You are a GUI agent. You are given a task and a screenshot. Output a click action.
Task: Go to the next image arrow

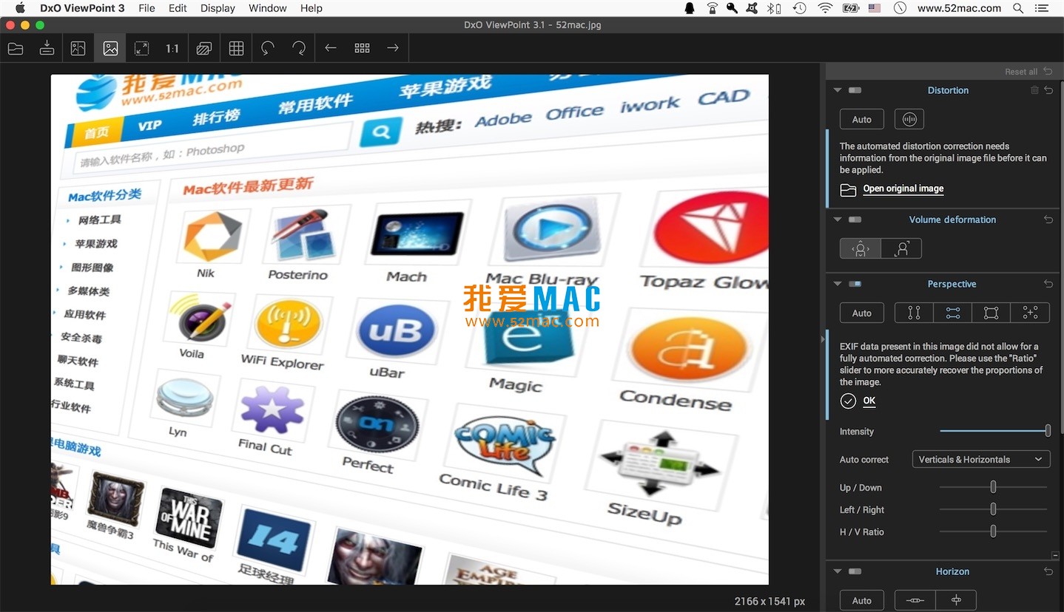[393, 48]
